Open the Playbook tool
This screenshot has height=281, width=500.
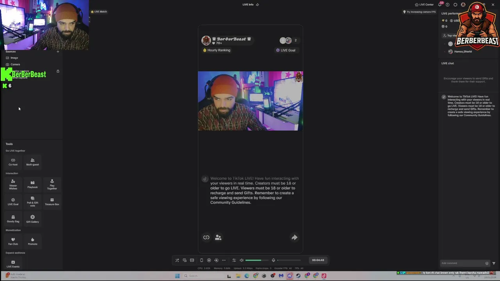(x=32, y=185)
